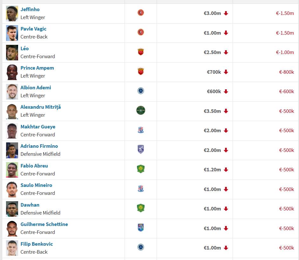Click Dawhan's portrait thumbnail
Screen dimensions: 299x260
pos(12,209)
